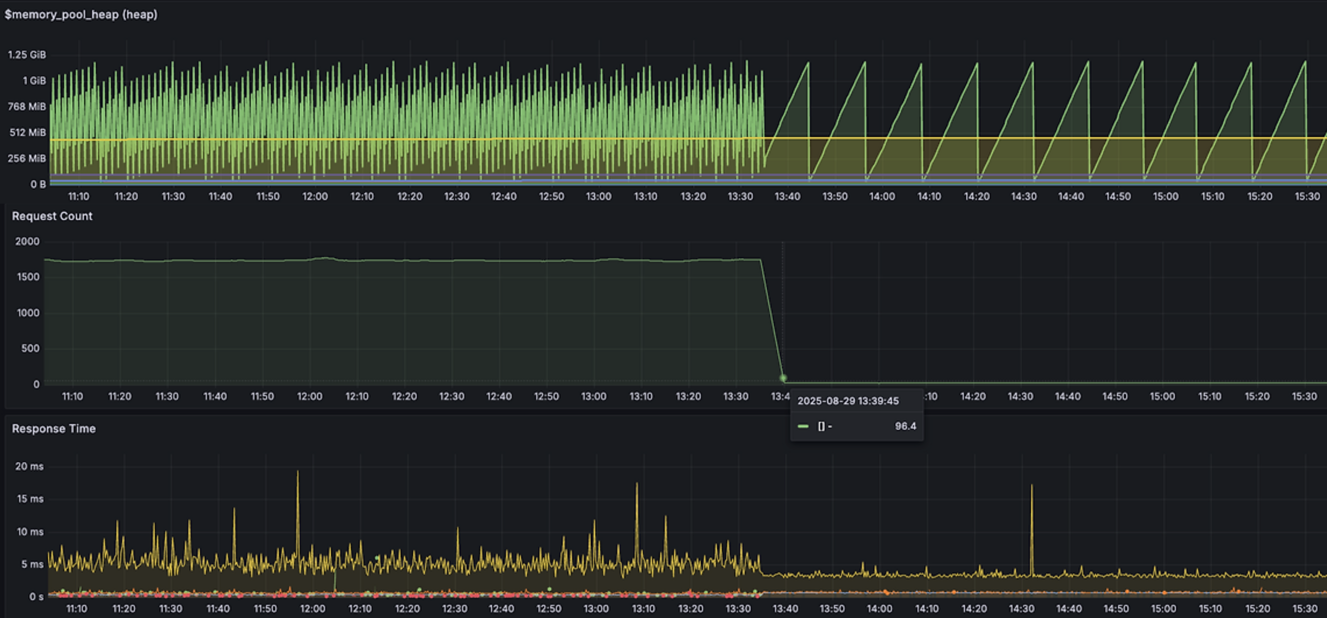Click the small bump near 12:00 on Request Count line

[325, 258]
